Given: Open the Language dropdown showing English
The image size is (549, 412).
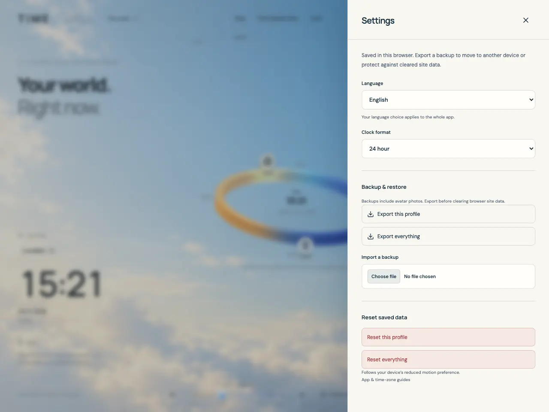Looking at the screenshot, I should 448,100.
